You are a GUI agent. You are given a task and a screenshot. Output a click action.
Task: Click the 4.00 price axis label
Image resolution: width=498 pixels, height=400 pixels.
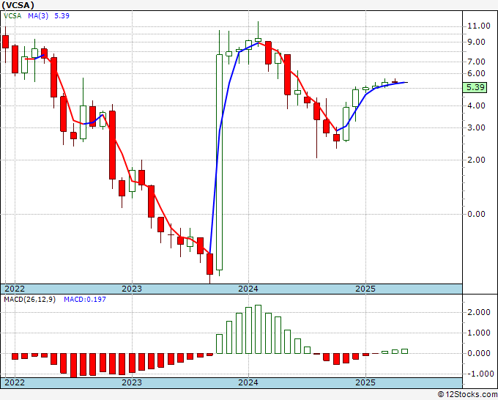tap(477, 105)
